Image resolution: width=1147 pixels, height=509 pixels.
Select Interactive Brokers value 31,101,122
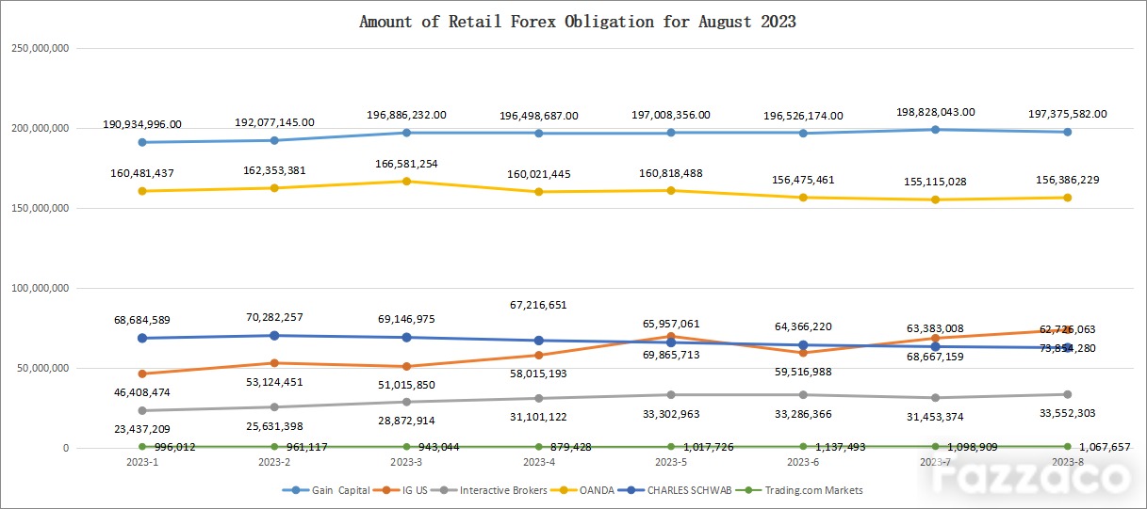tap(539, 417)
